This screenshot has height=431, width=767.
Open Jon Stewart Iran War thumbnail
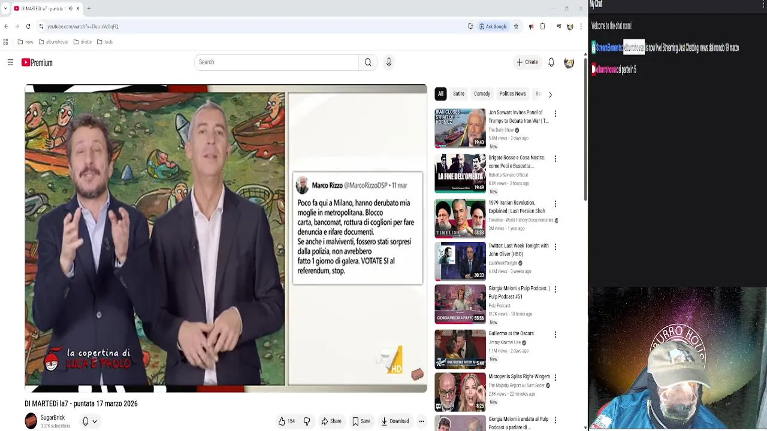[460, 128]
